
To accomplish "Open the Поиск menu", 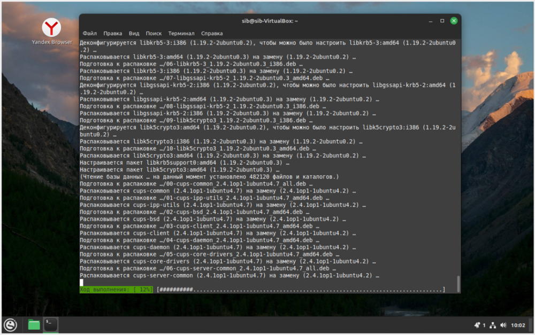I will click(x=154, y=34).
